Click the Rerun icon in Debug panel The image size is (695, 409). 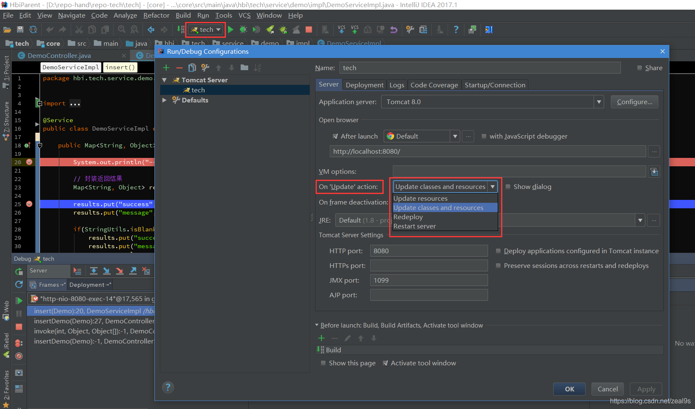19,271
